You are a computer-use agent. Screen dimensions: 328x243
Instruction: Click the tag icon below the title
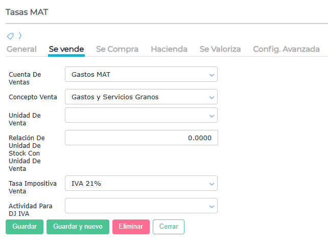(x=10, y=36)
